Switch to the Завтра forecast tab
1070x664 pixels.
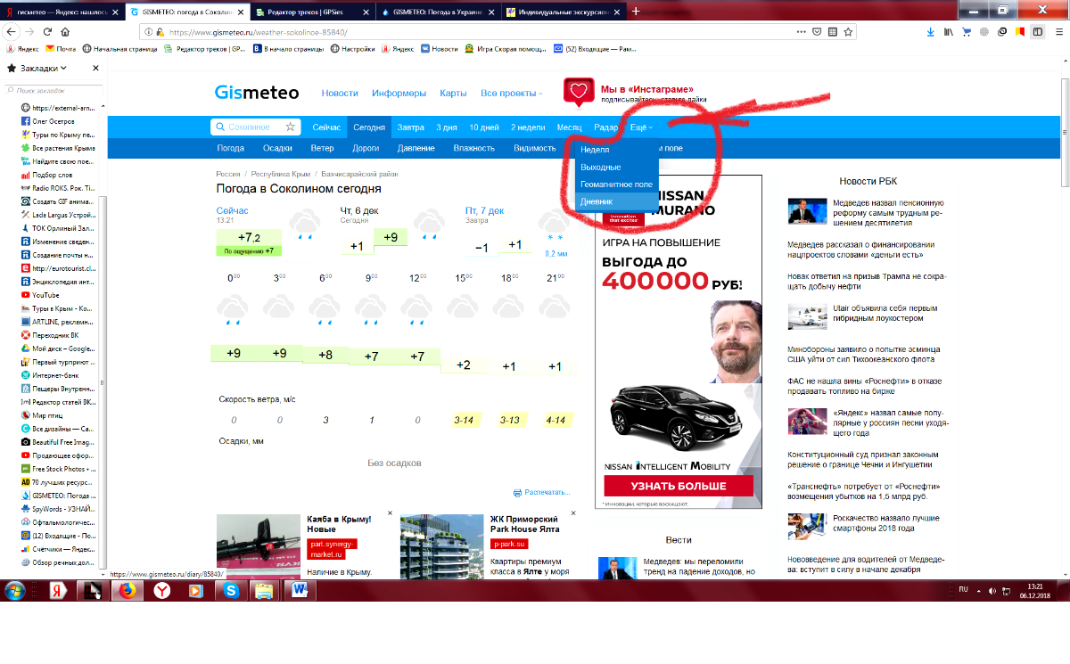[410, 127]
